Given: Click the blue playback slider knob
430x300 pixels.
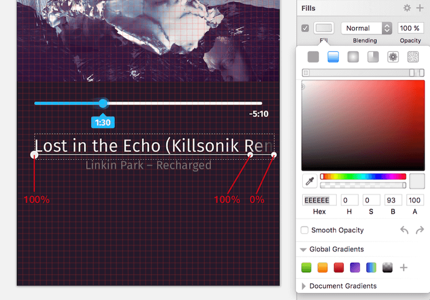Looking at the screenshot, I should pyautogui.click(x=103, y=103).
